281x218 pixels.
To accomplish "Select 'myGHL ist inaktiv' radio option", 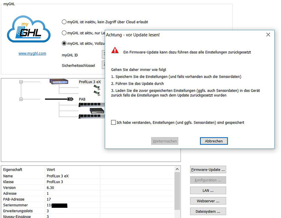I will 64,22.
